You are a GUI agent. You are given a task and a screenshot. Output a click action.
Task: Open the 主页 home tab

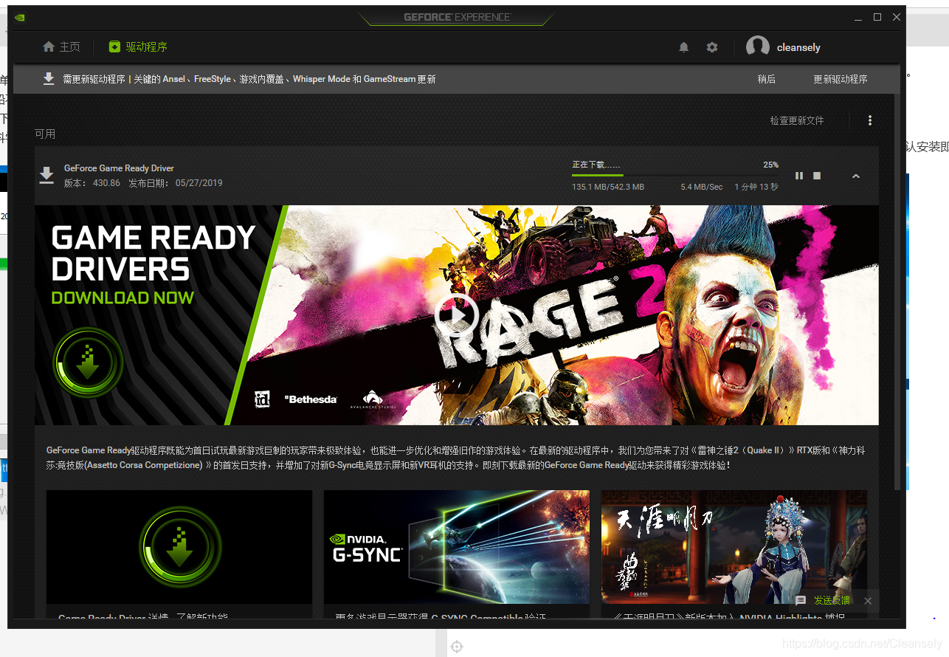(x=61, y=47)
